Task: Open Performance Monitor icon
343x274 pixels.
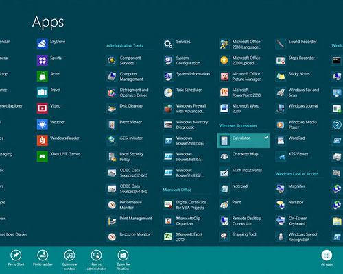Action: point(112,205)
